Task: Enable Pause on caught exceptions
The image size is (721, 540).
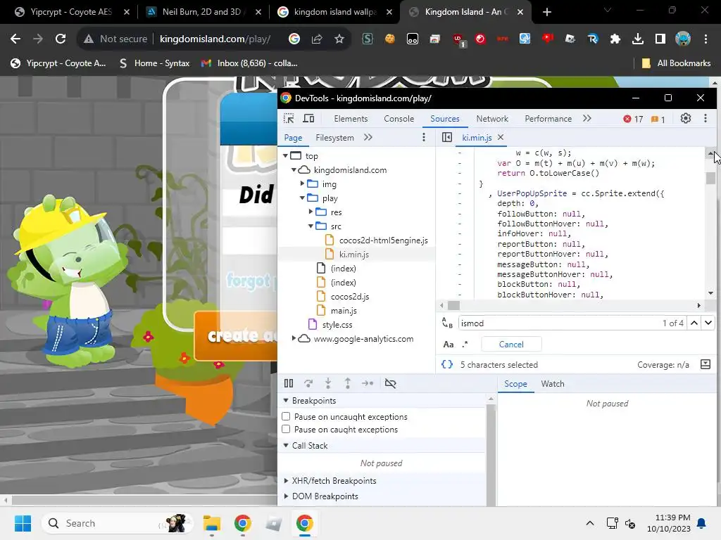Action: pos(286,429)
